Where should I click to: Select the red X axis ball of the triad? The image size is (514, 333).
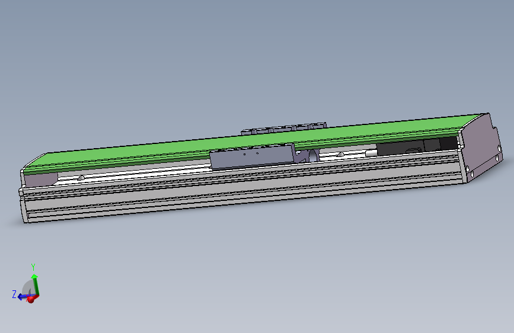click(x=31, y=299)
